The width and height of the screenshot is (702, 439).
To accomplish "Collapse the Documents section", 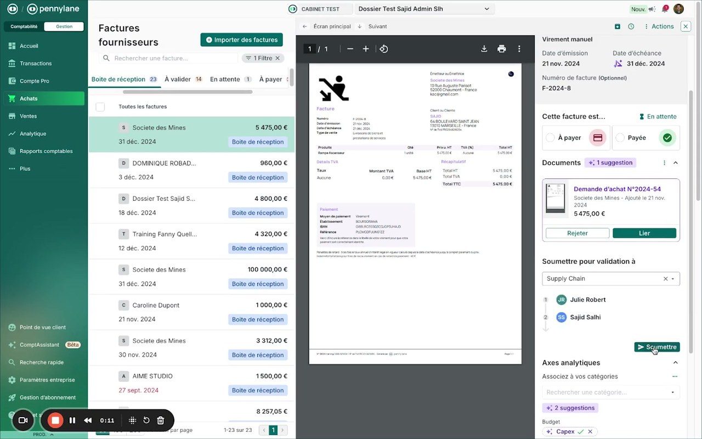I will [675, 163].
